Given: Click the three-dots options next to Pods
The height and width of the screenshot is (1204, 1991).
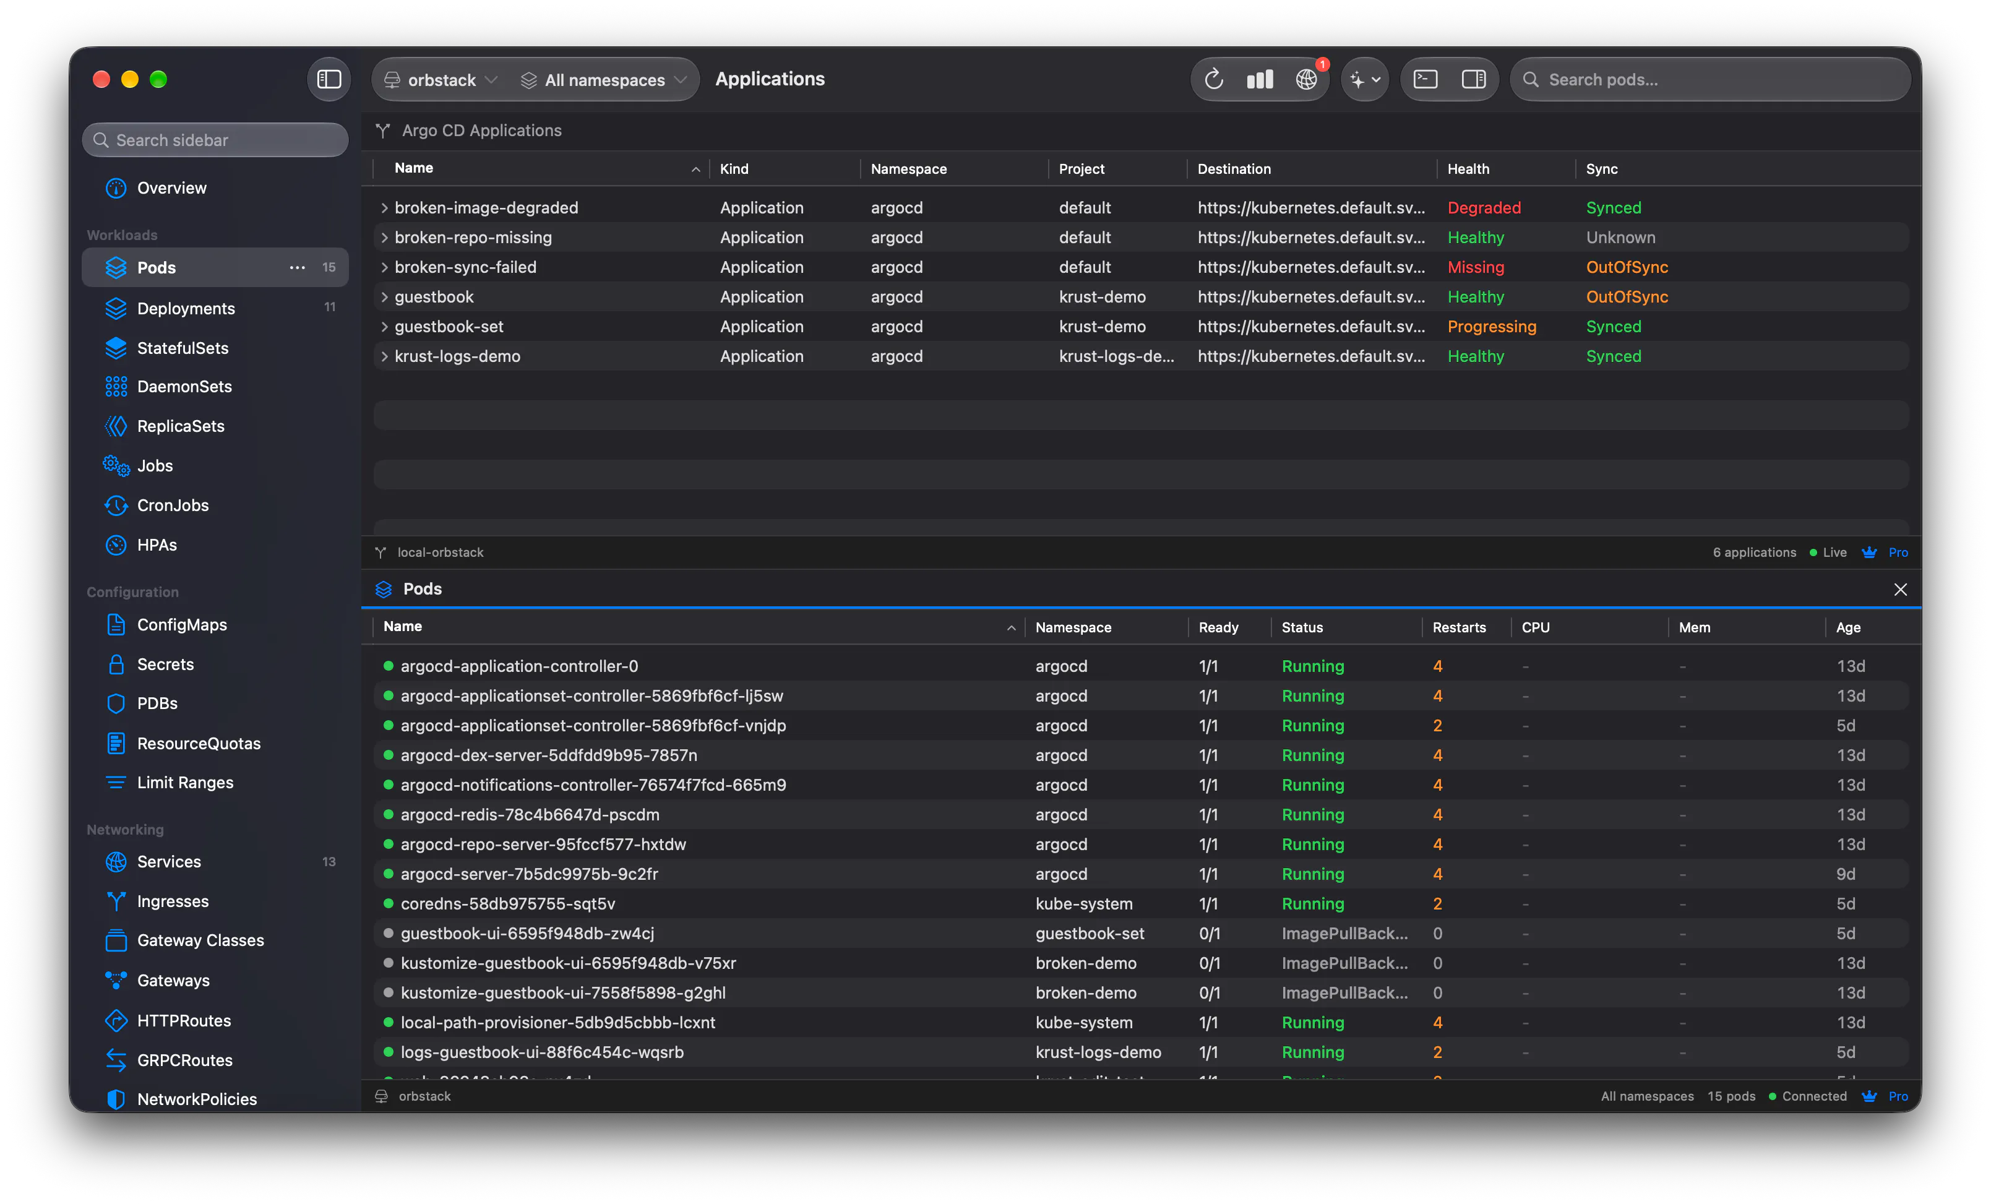Looking at the screenshot, I should [298, 267].
